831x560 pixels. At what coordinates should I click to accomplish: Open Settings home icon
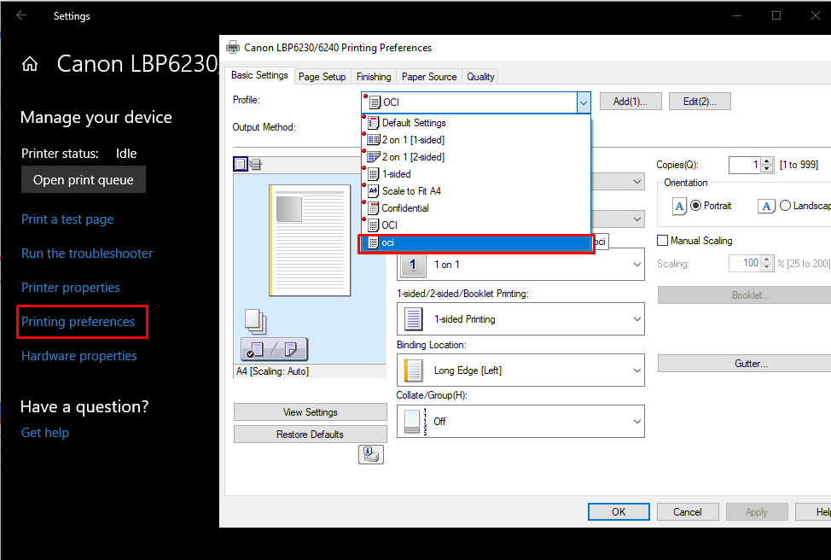[30, 64]
